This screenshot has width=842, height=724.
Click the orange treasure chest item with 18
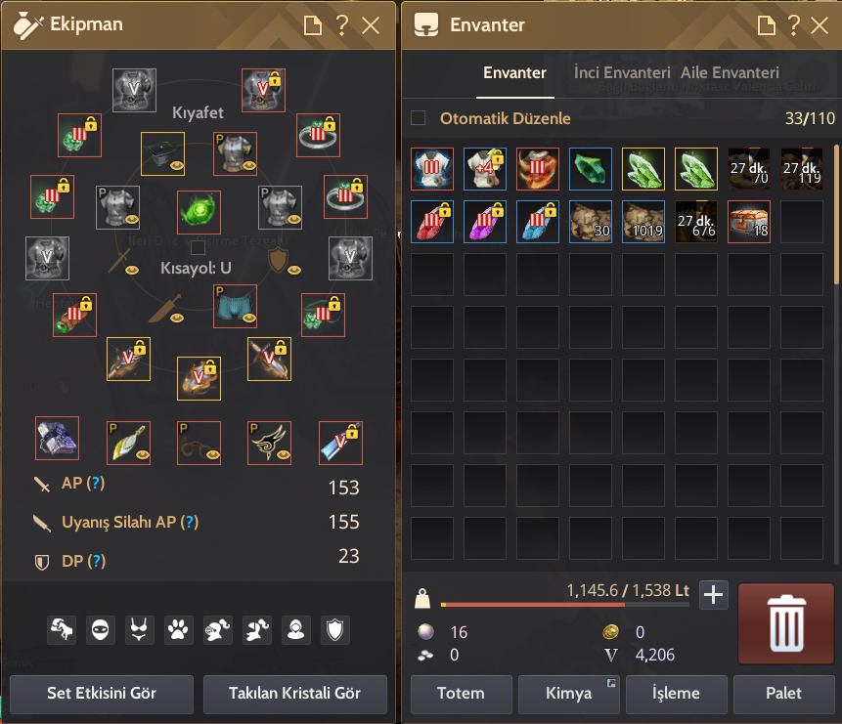[x=748, y=222]
